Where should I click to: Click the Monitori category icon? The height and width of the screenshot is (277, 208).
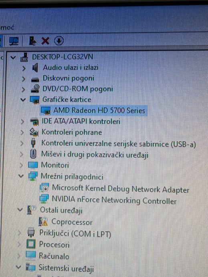(33, 165)
